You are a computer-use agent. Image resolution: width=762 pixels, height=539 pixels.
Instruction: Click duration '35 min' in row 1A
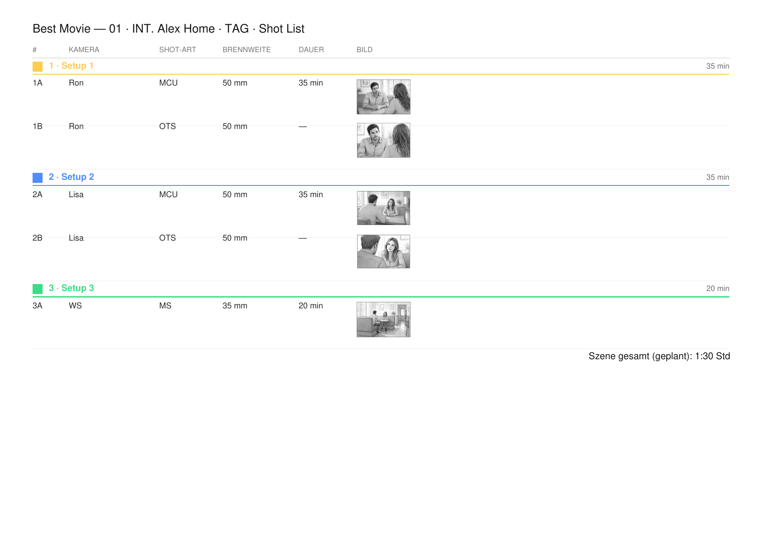[311, 83]
